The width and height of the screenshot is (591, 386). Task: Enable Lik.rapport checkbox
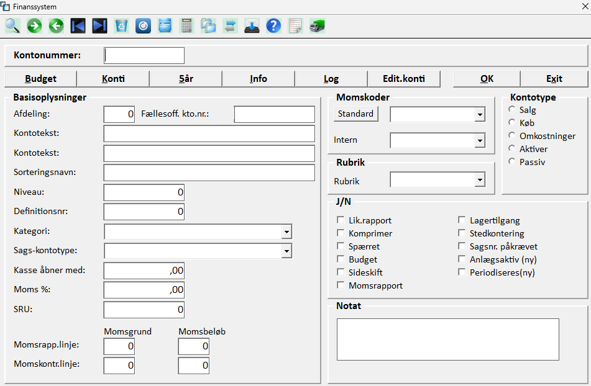[x=341, y=220]
